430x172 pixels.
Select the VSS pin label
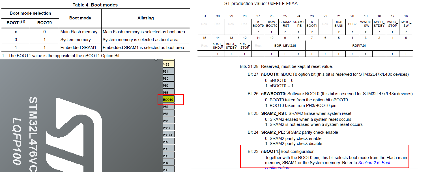(x=167, y=64)
